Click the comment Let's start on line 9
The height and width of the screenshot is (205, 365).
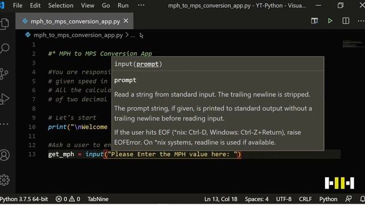[x=72, y=118]
